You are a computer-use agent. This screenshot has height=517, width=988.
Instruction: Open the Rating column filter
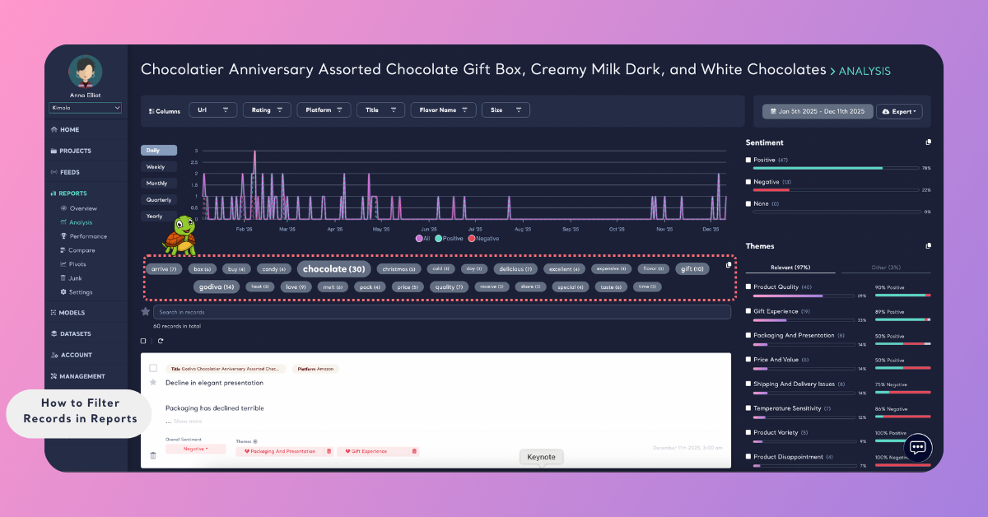[267, 109]
